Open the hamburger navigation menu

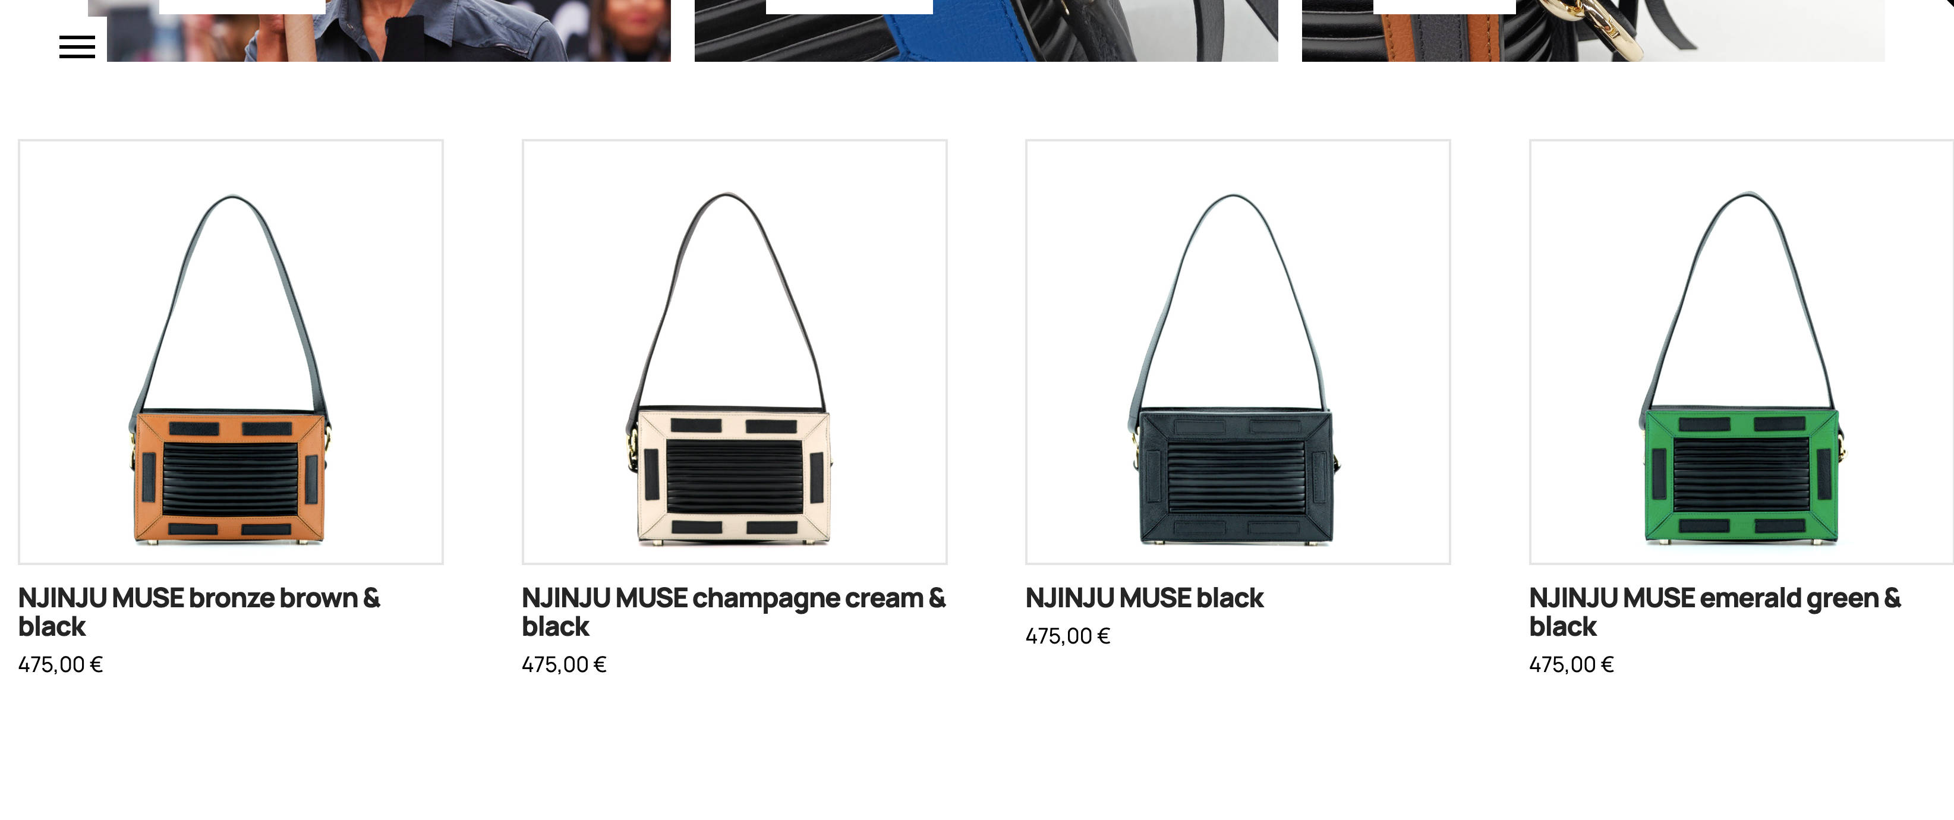click(77, 47)
